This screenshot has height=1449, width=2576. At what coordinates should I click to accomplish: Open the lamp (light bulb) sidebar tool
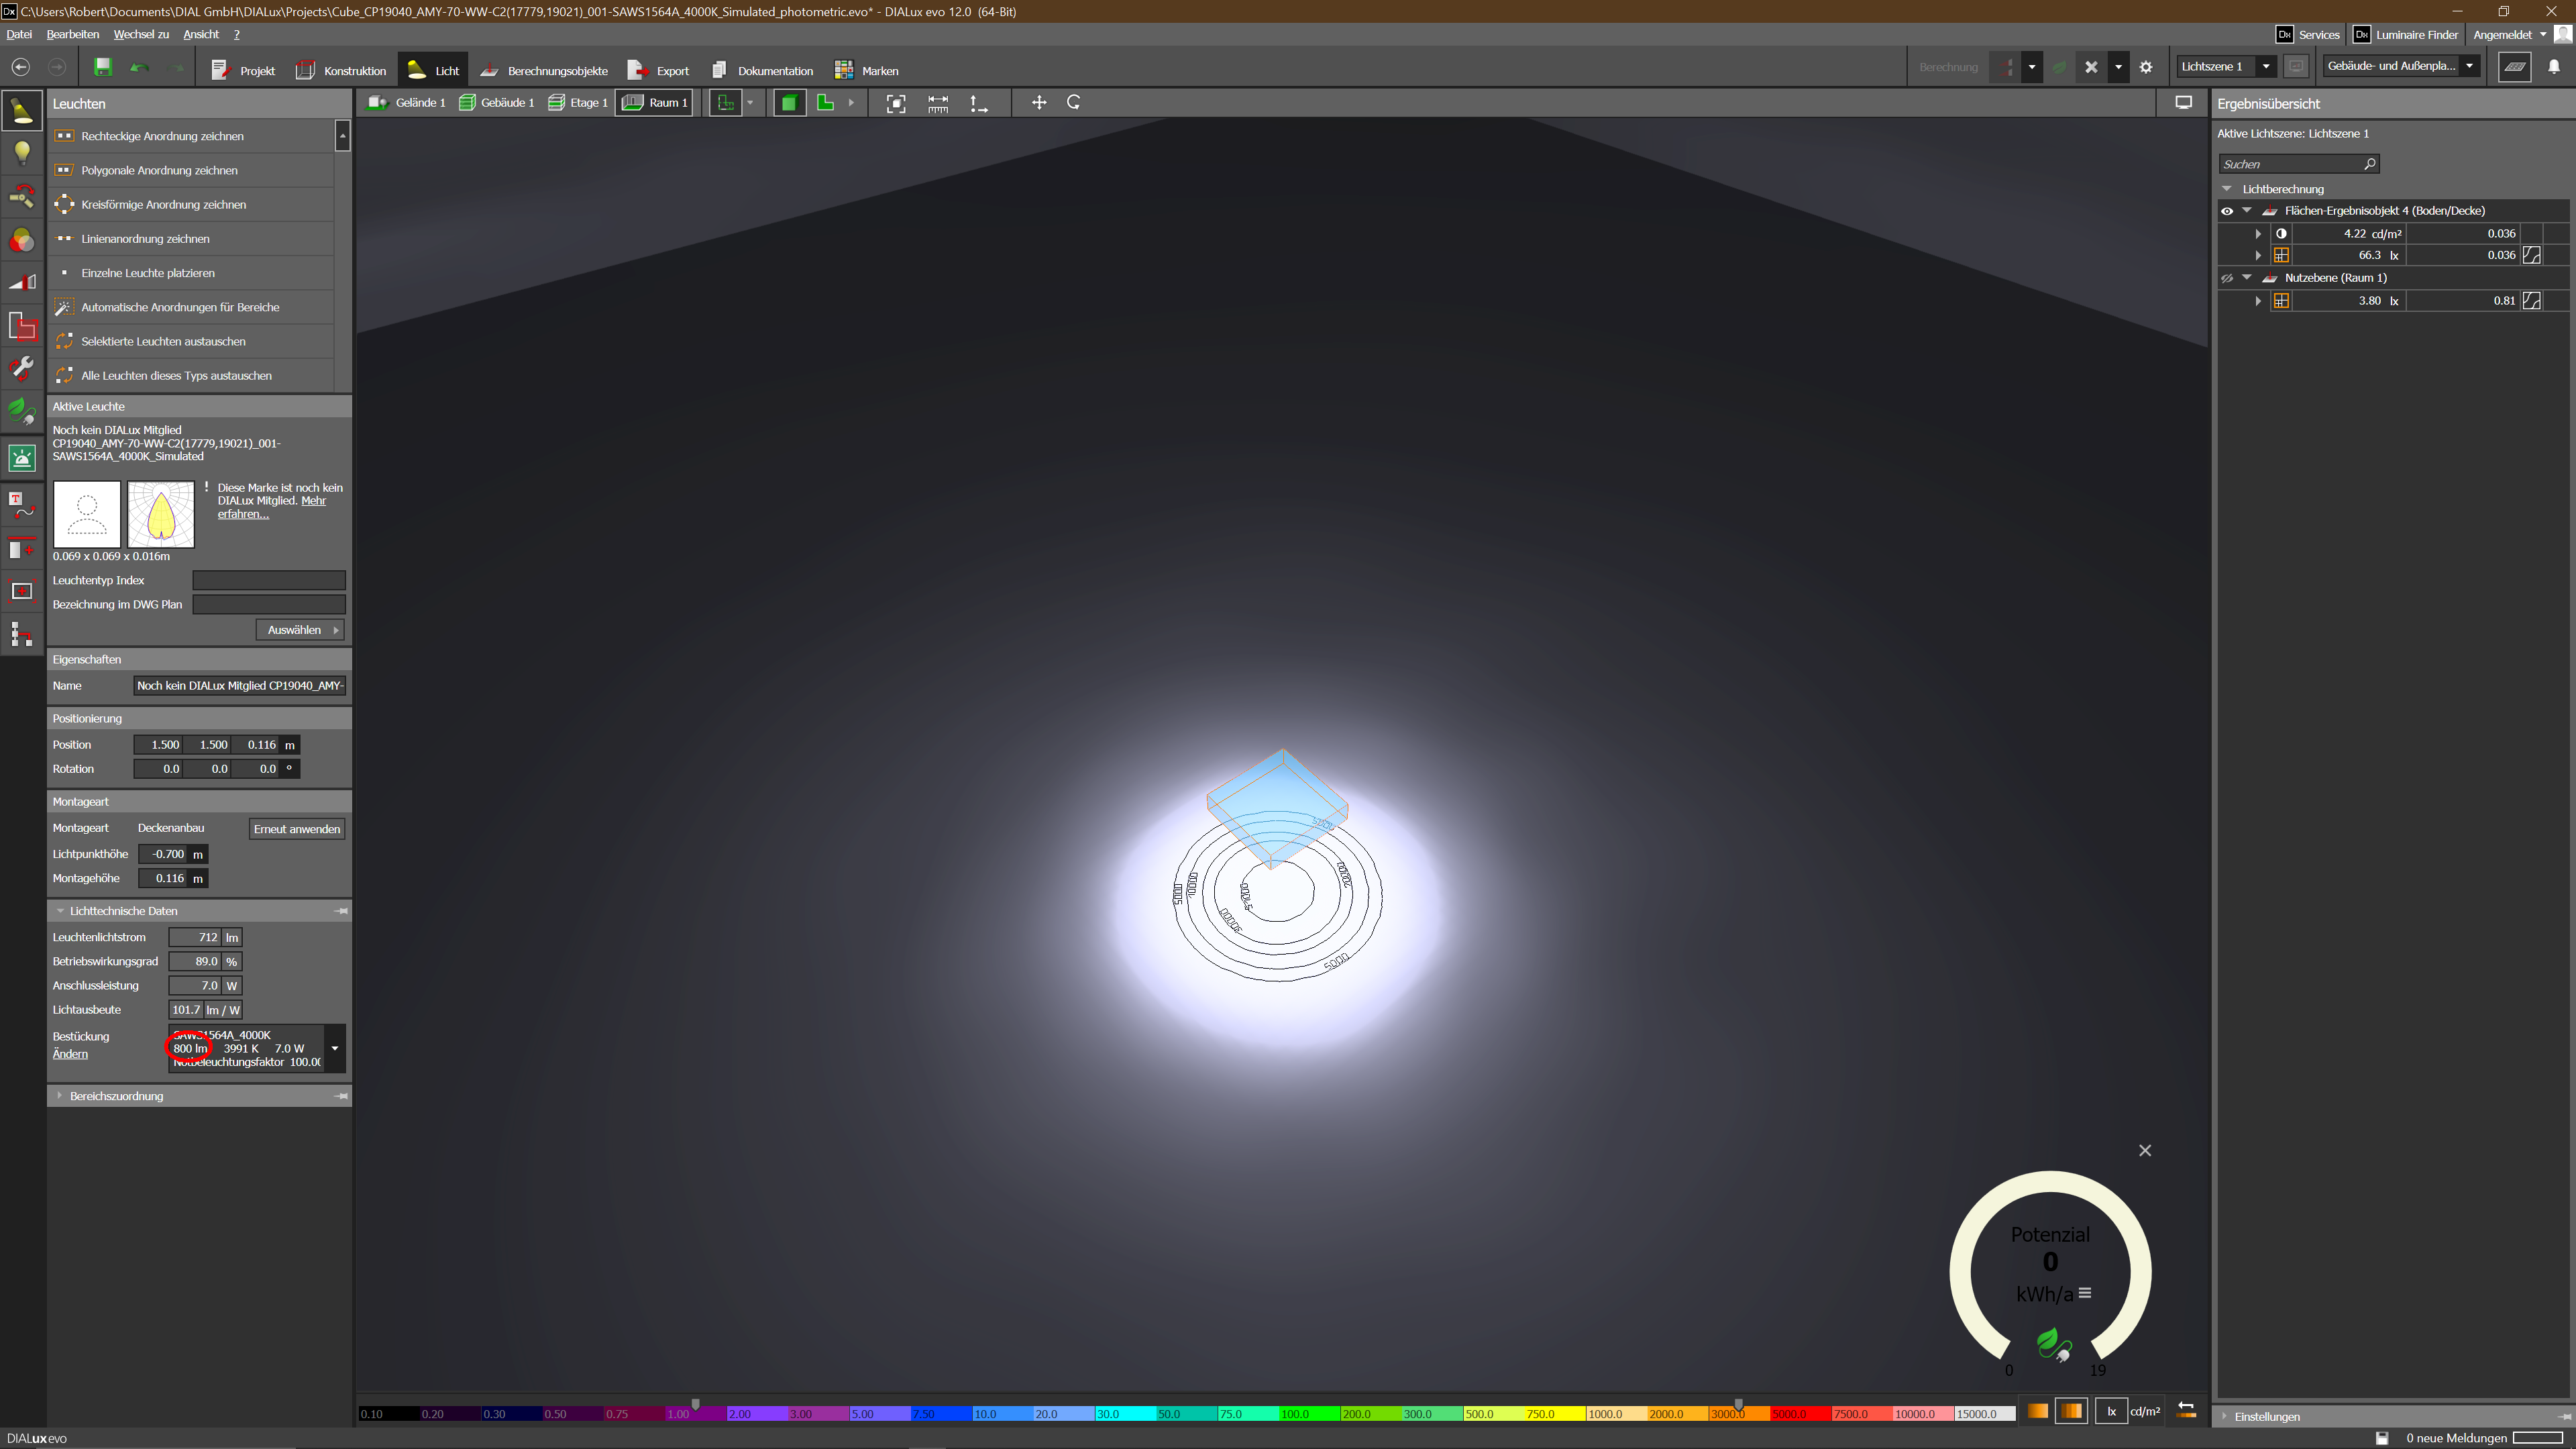pyautogui.click(x=22, y=153)
